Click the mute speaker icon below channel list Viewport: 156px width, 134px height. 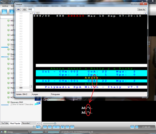[38, 127]
